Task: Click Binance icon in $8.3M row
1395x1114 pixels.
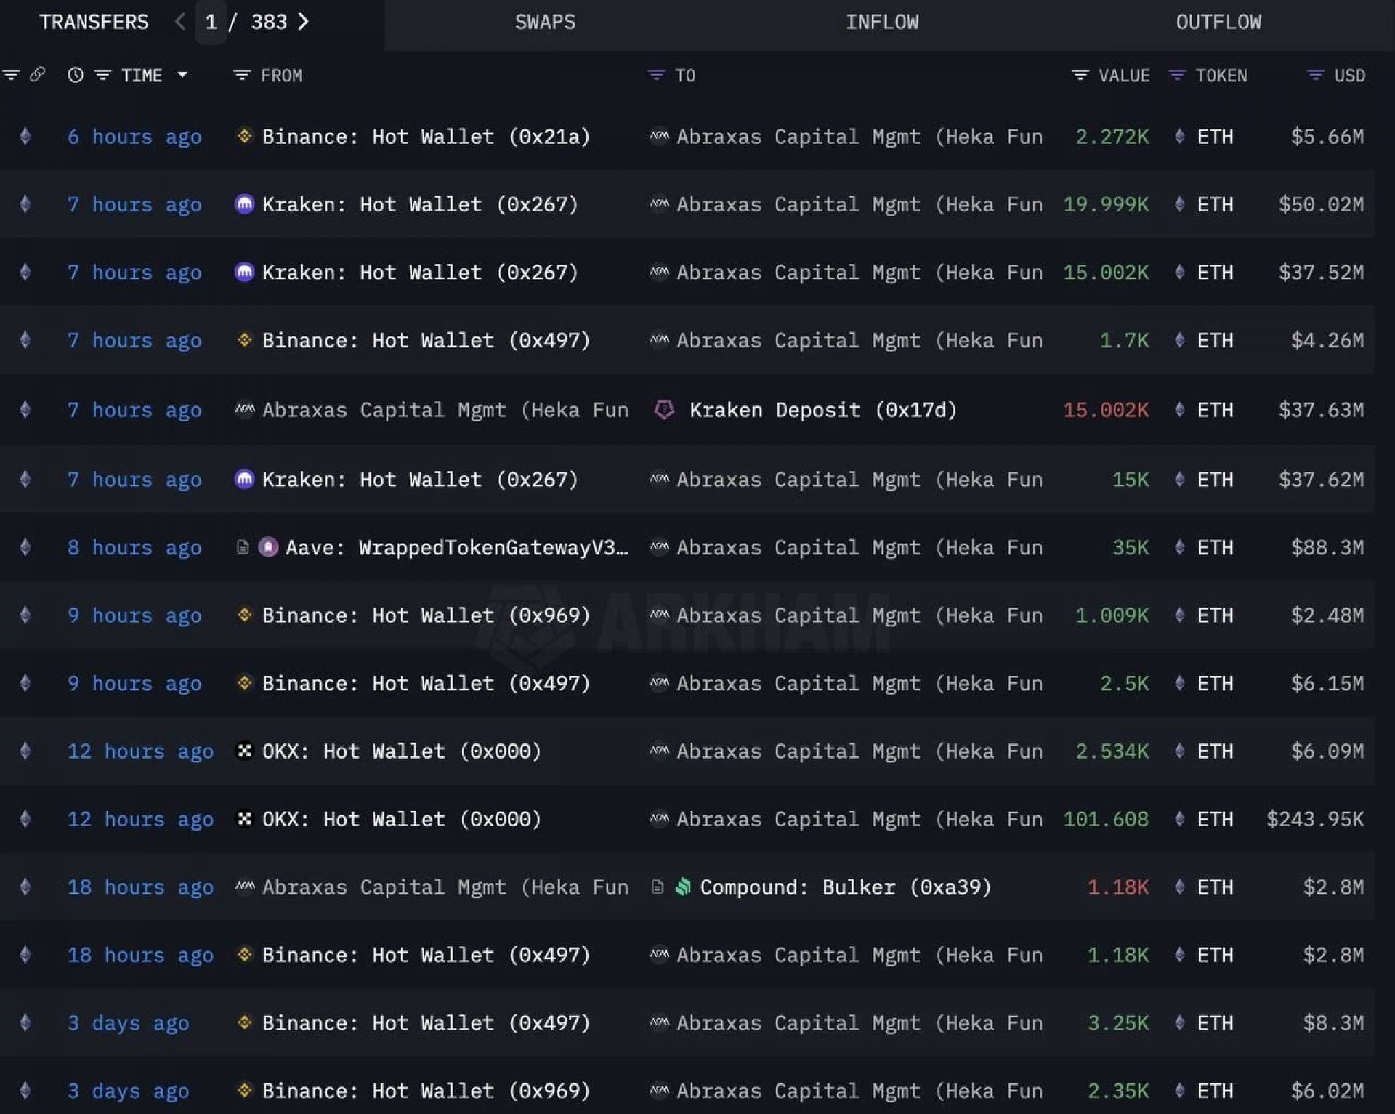Action: tap(245, 1022)
